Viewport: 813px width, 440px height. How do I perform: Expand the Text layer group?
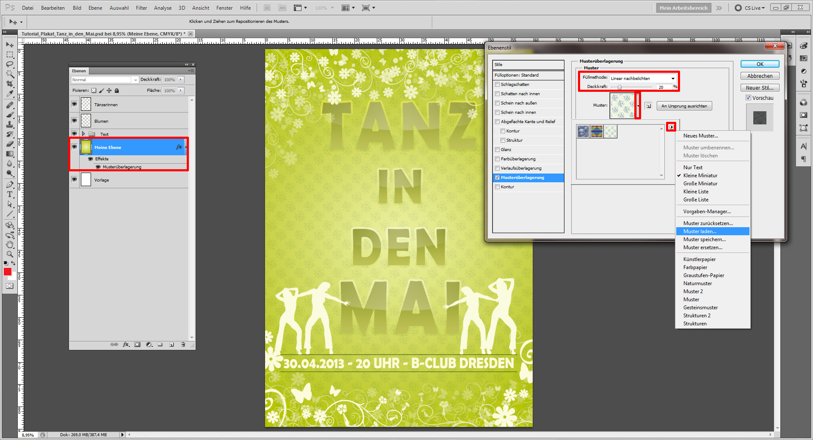83,133
